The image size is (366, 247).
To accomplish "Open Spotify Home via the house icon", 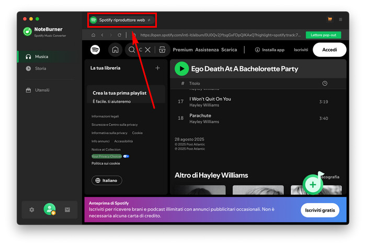I will pyautogui.click(x=116, y=50).
